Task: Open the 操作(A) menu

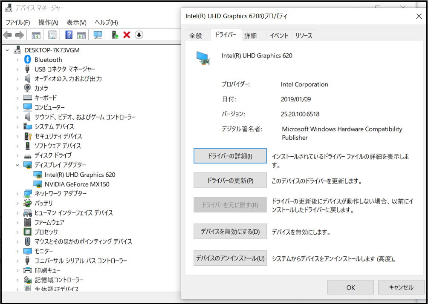Action: tap(48, 23)
